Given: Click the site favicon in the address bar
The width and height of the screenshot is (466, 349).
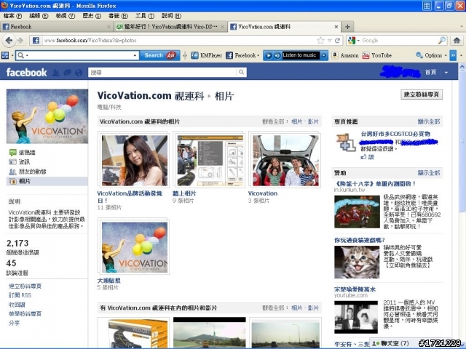Looking at the screenshot, I should click(36, 41).
